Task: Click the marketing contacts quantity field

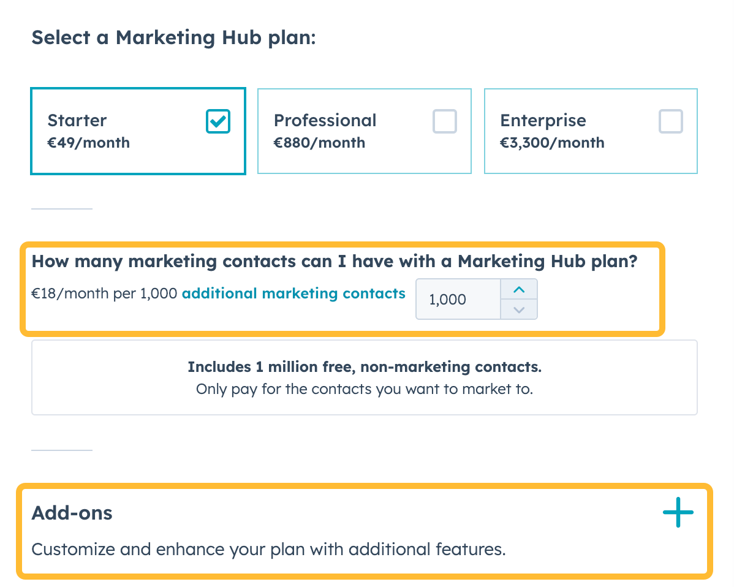Action: click(x=458, y=299)
